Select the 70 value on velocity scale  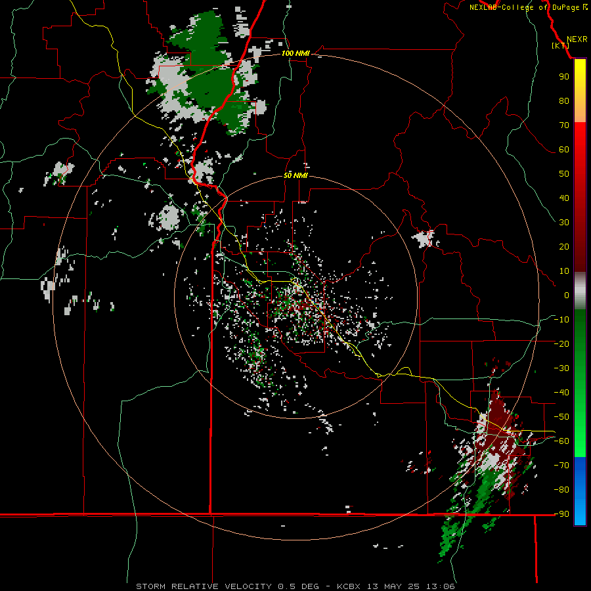564,125
